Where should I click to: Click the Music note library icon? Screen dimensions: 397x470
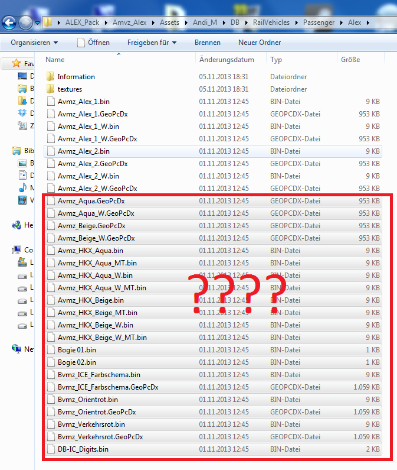pyautogui.click(x=22, y=187)
